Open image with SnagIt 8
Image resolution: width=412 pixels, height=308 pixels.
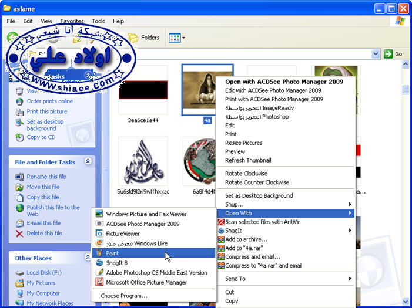(154, 263)
